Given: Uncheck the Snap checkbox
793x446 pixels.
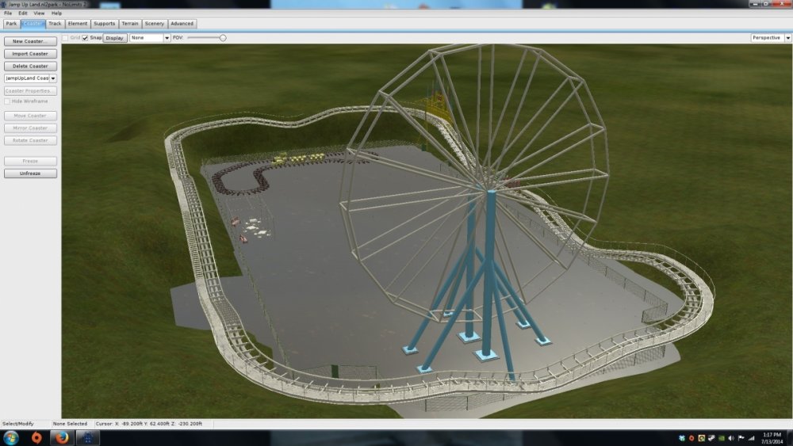Looking at the screenshot, I should pos(86,38).
